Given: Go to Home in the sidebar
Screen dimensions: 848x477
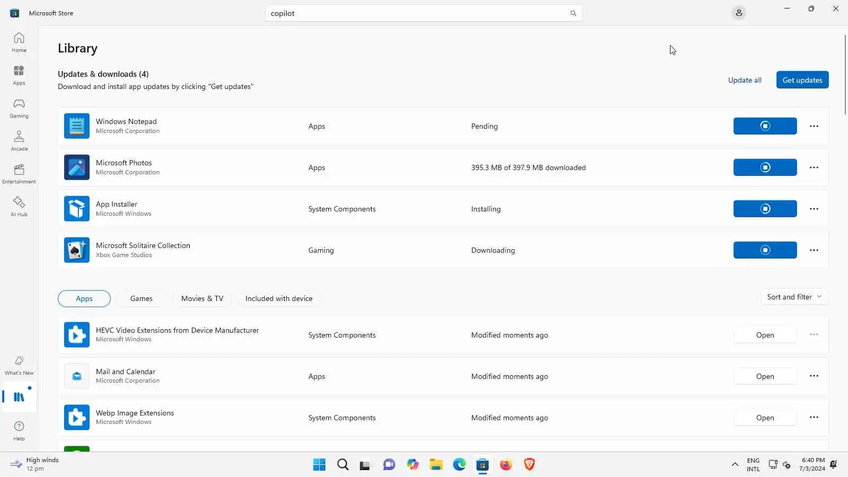Looking at the screenshot, I should 19,42.
